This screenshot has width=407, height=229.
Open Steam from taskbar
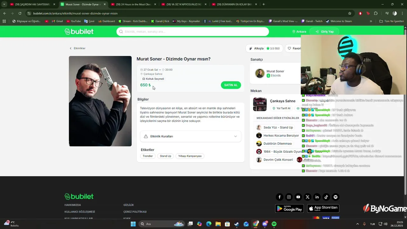237,224
